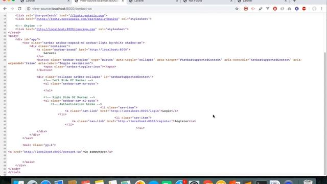Open the camera screenshot extension
Viewport: 327px width, 184px height.
pyautogui.click(x=290, y=9)
